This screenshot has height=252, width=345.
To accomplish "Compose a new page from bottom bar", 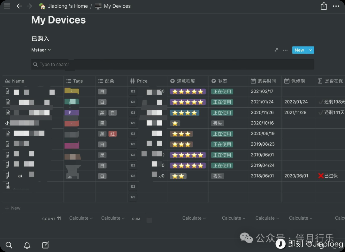I will (46, 245).
